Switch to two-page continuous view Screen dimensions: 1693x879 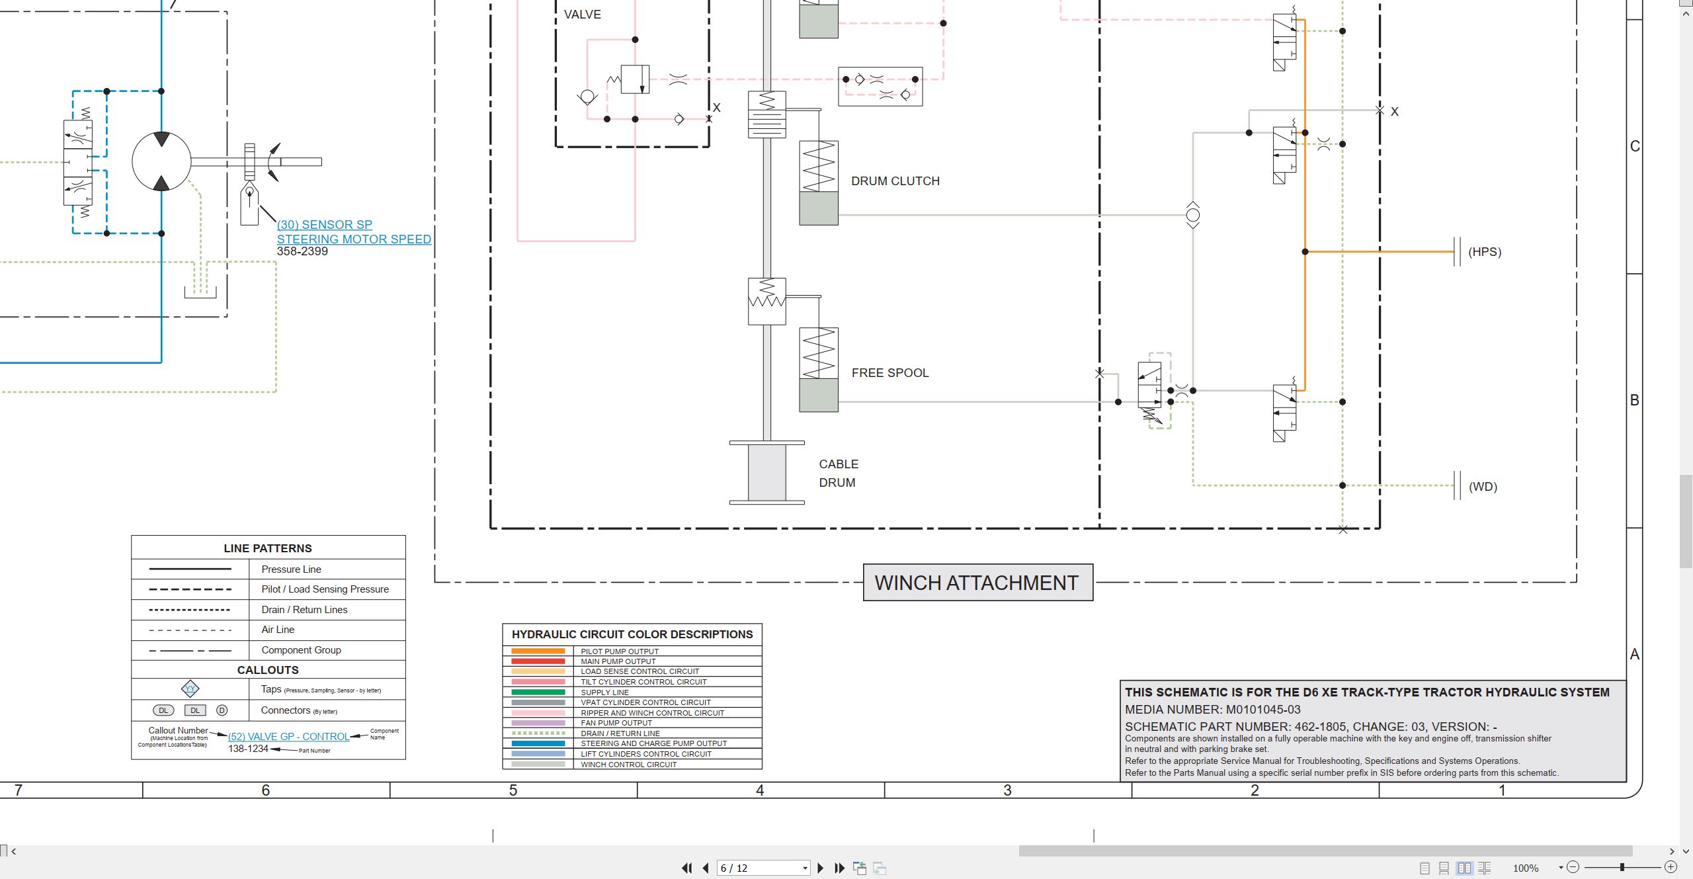pos(1485,868)
